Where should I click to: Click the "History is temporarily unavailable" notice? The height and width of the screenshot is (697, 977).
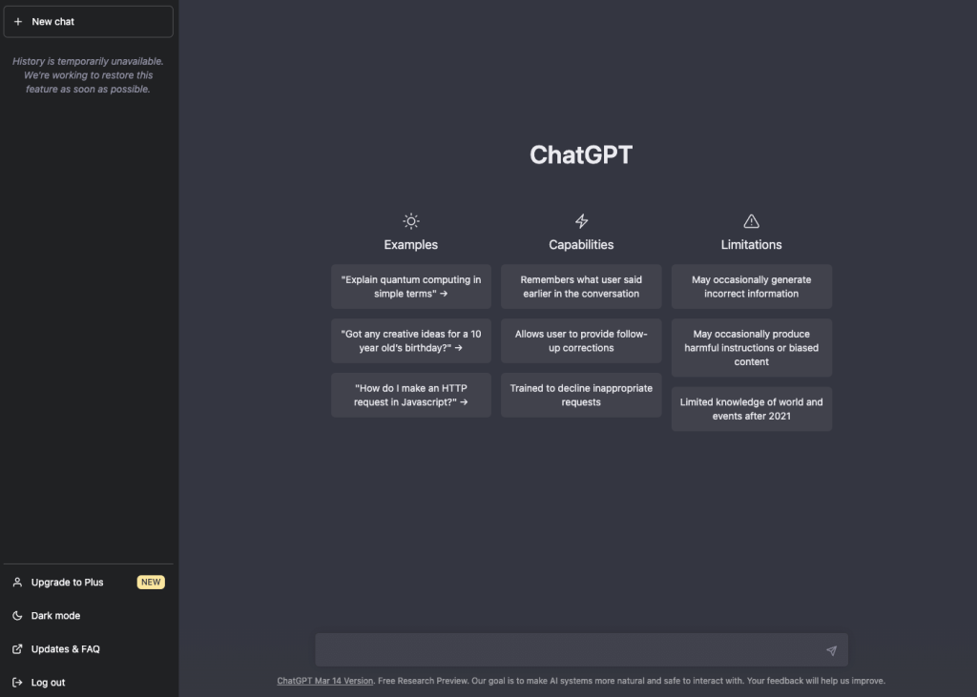88,75
